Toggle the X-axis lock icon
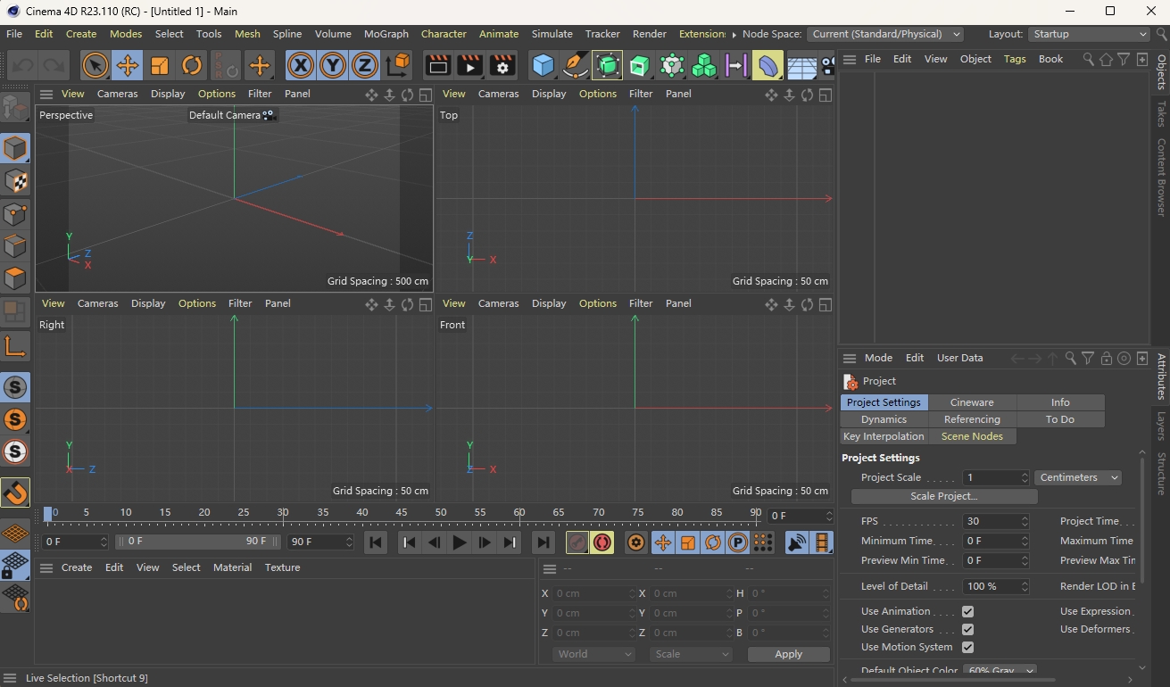The image size is (1170, 687). click(301, 65)
